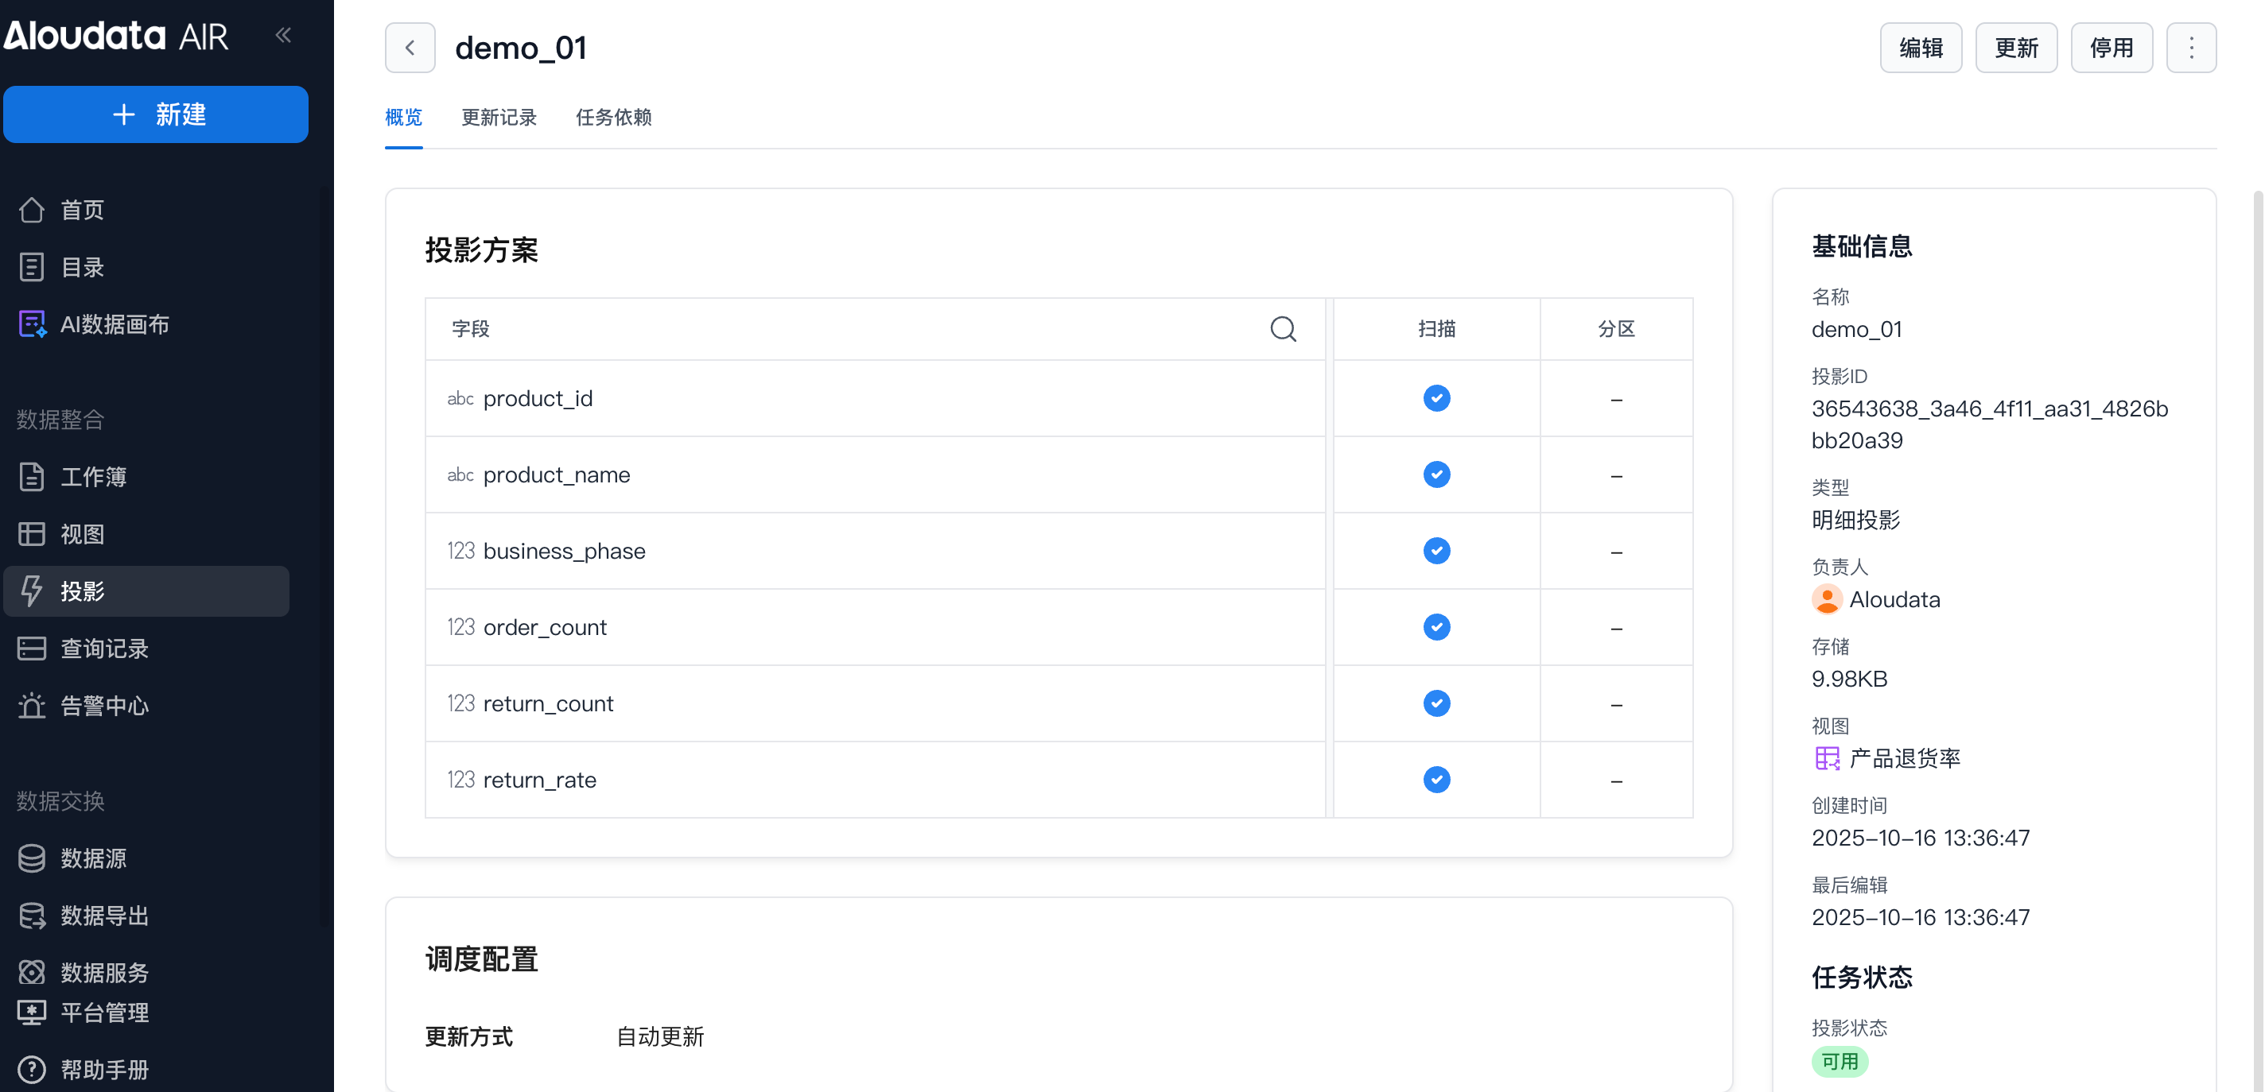The height and width of the screenshot is (1092, 2265).
Task: Open 告警中心 alert center
Action: pos(103,706)
